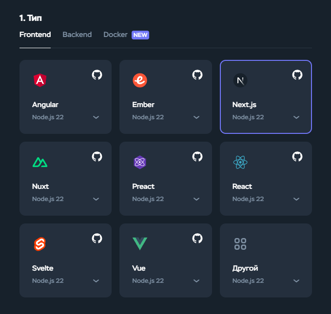Click the blue React atom logo

(240, 162)
